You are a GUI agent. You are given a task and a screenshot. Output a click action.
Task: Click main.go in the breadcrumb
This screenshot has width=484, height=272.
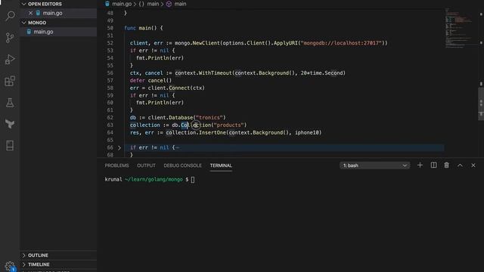[122, 4]
